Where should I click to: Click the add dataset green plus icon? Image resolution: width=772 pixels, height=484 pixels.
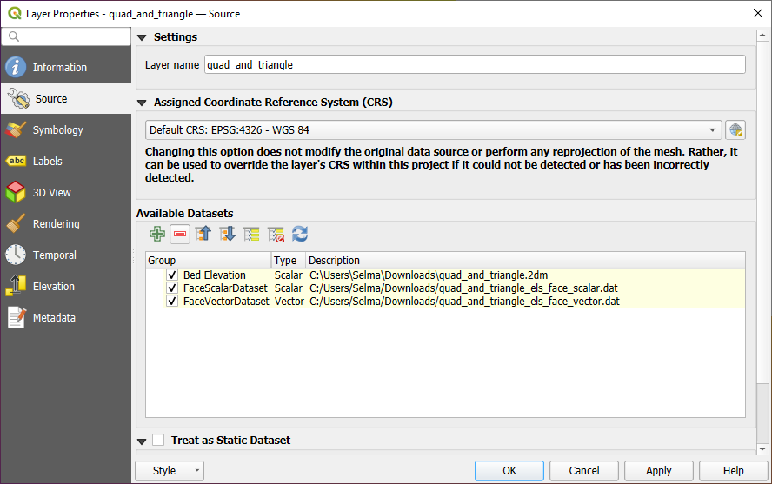[157, 234]
